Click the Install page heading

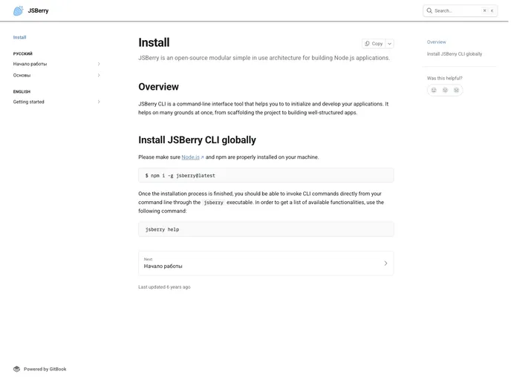pyautogui.click(x=154, y=42)
